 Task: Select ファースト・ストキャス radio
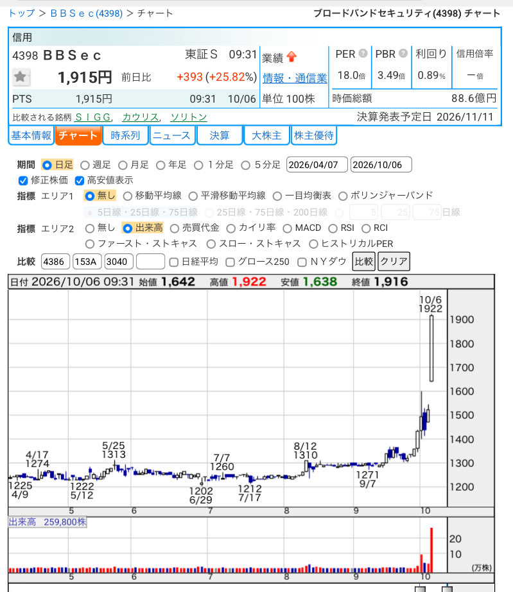[90, 244]
